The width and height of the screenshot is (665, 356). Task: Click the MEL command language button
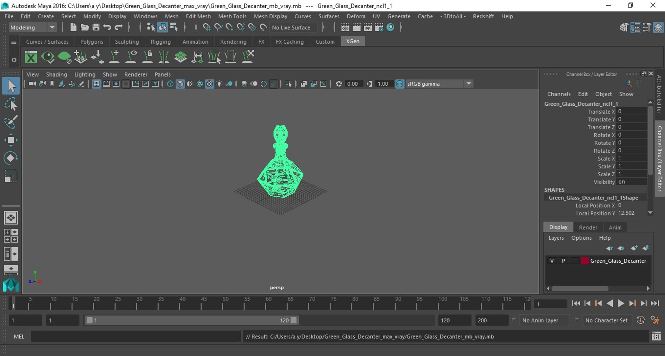click(x=19, y=336)
